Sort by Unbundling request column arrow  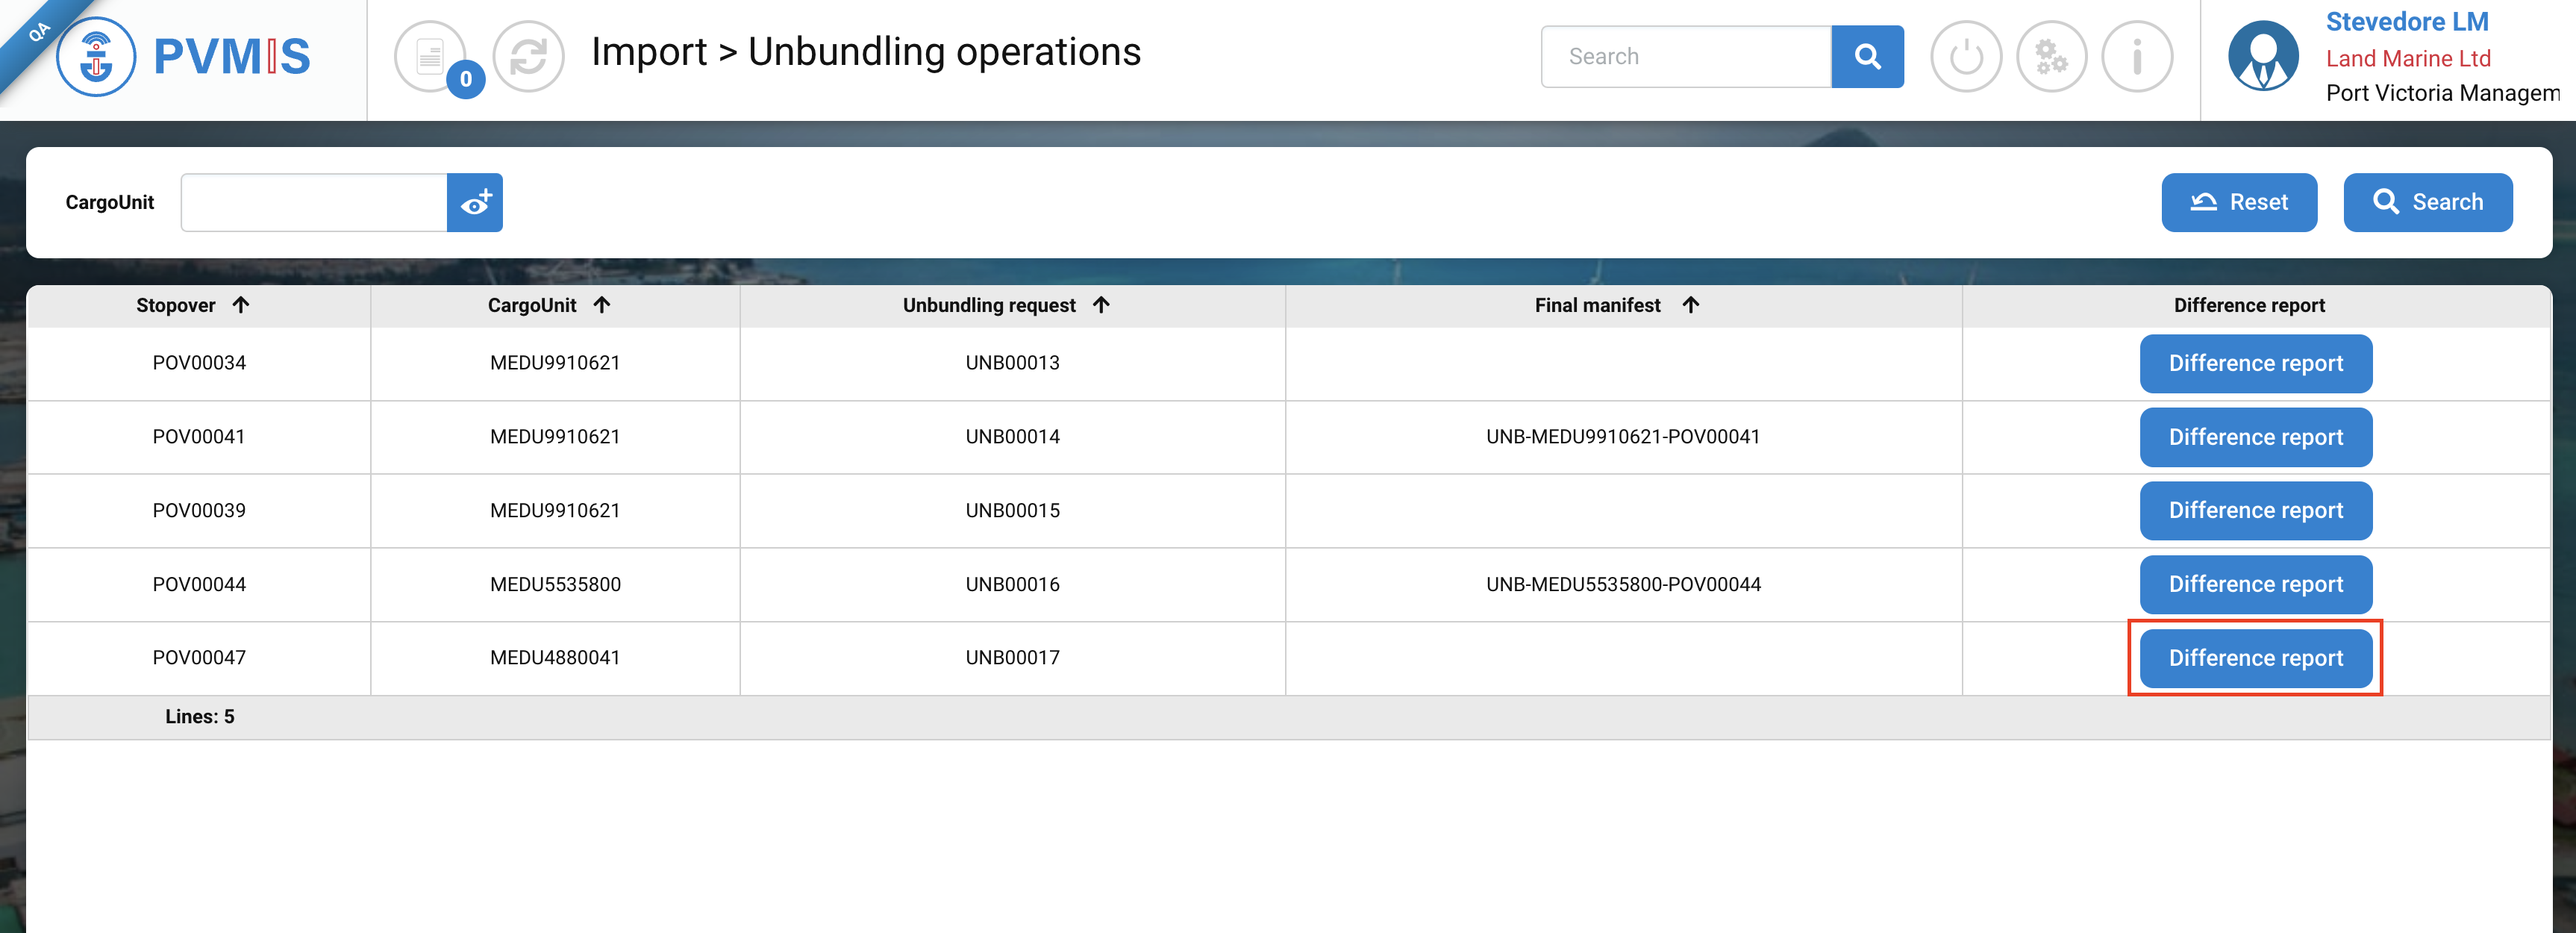(x=1101, y=305)
